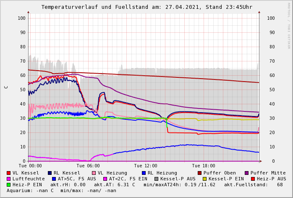This screenshot has height=198, width=293.
Task: Click the Tue 18:00 time axis label
Action: coord(203,166)
